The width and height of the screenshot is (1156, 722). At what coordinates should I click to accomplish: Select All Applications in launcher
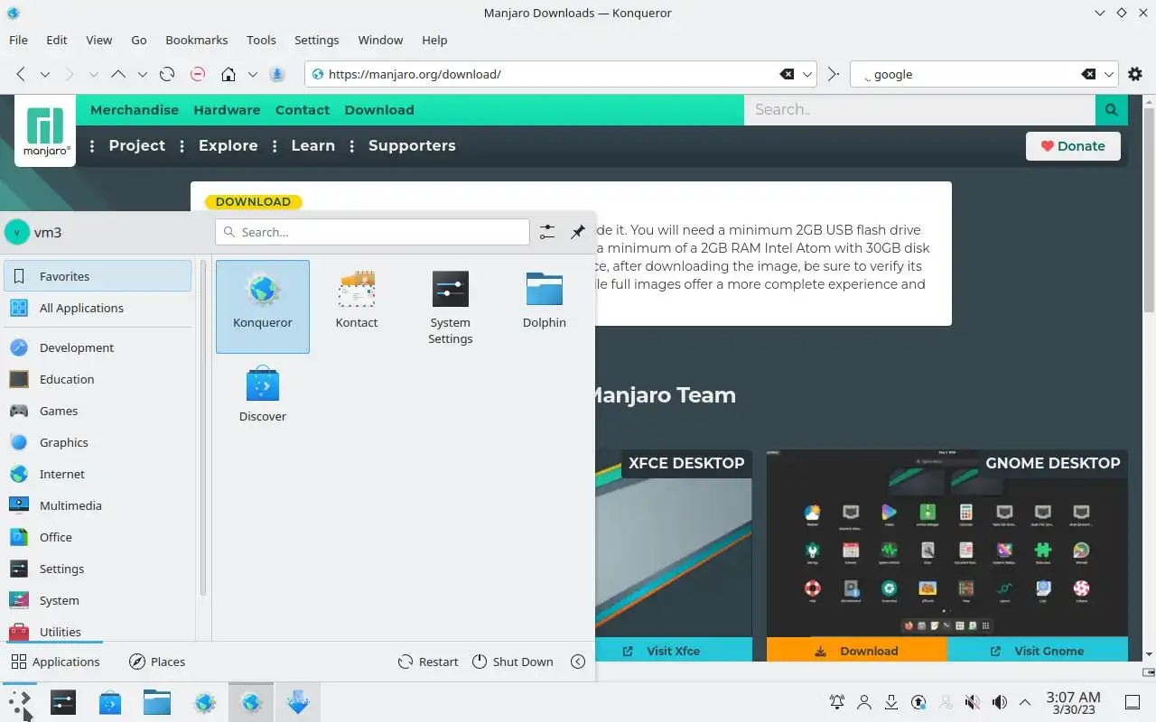coord(98,308)
